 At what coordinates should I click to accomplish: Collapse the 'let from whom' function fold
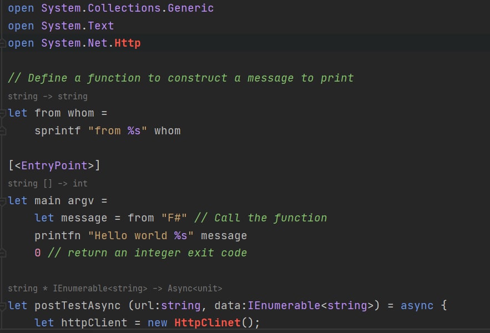3,113
